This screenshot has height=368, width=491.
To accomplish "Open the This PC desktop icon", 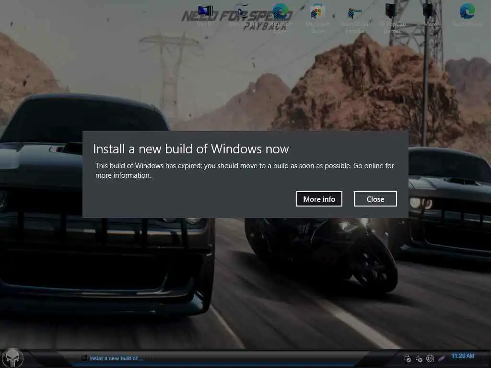I will 205,16.
